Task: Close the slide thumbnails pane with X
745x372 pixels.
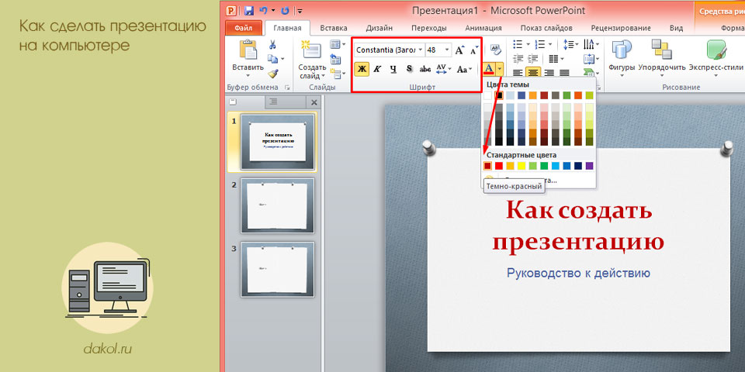Action: [x=314, y=102]
